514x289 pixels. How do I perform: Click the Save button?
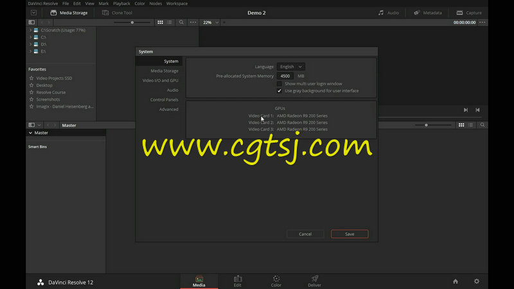tap(350, 234)
